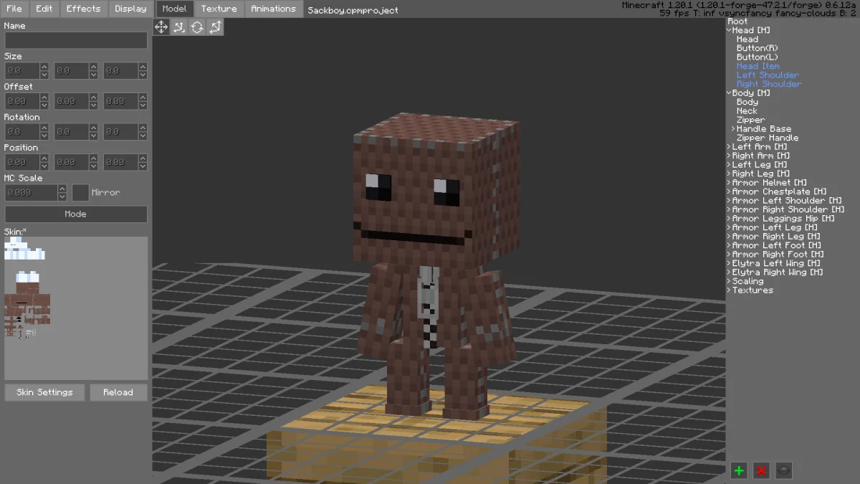
Task: Click the green plus add-part icon
Action: point(739,470)
